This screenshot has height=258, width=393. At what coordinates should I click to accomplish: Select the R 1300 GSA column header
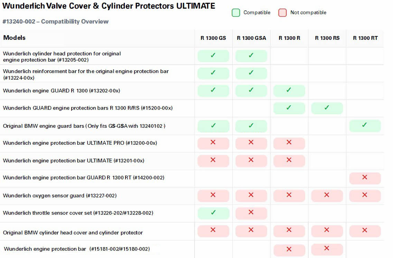tap(251, 38)
